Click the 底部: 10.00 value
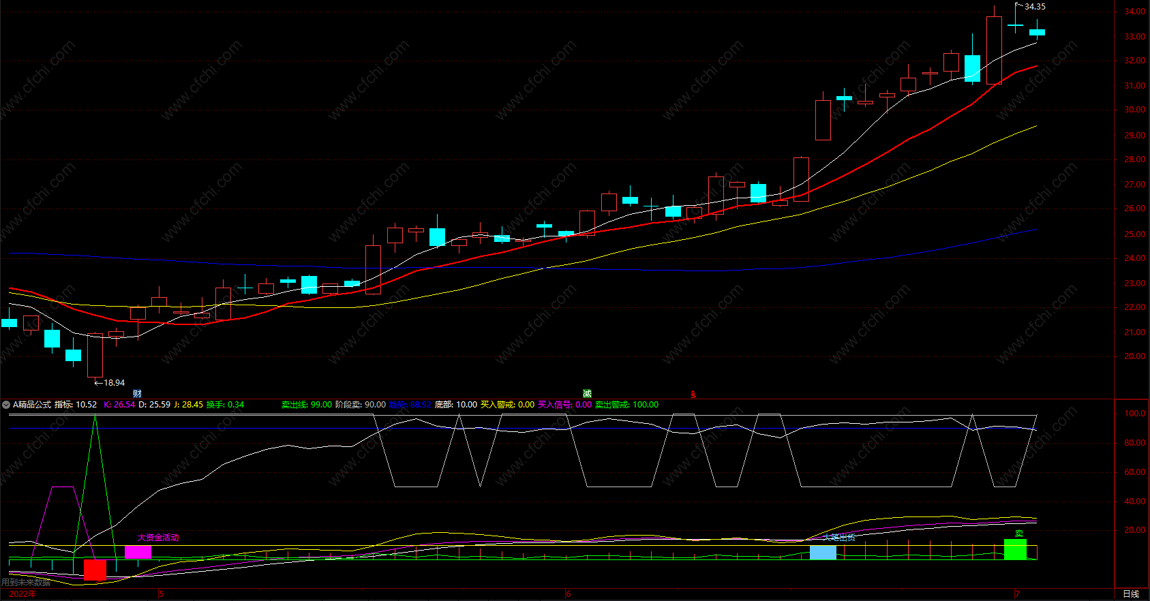1150x601 pixels. [456, 405]
